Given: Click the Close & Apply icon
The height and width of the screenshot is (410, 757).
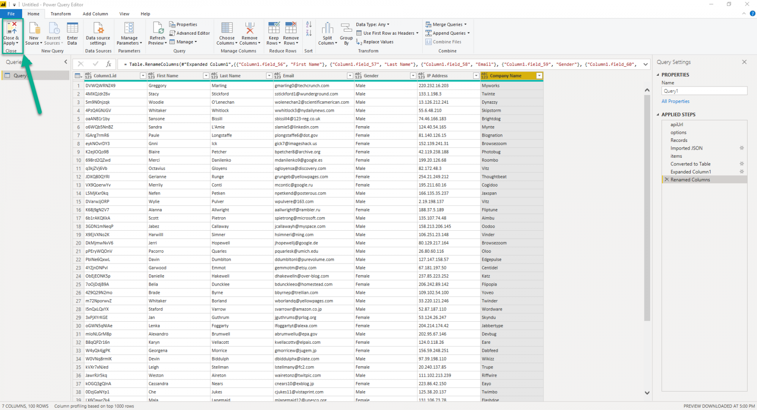Looking at the screenshot, I should click(11, 27).
